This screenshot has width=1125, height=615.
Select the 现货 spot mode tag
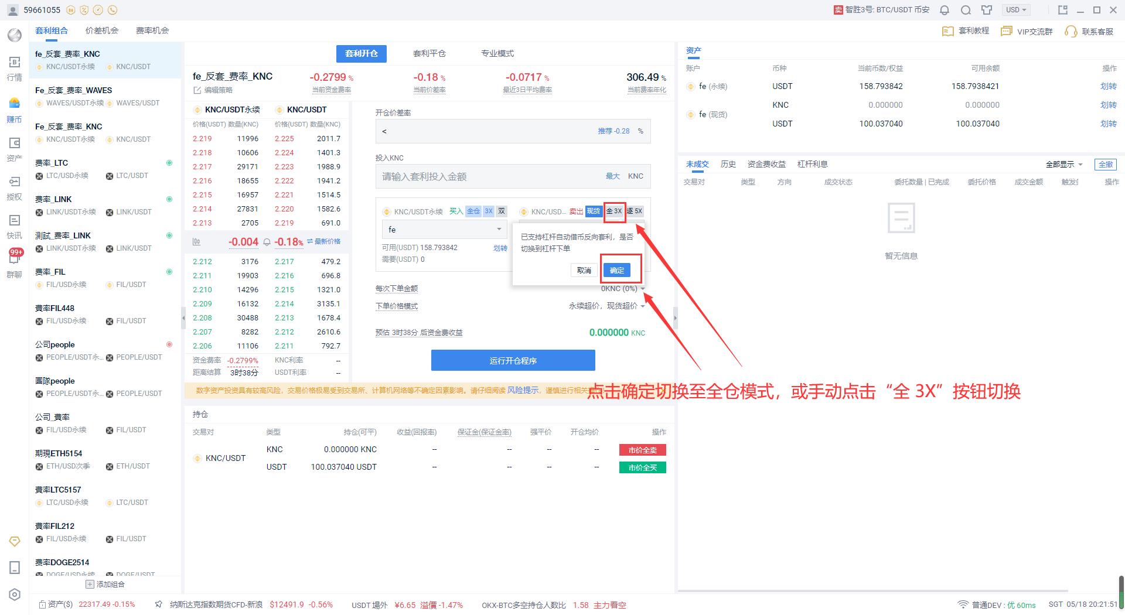pos(594,211)
